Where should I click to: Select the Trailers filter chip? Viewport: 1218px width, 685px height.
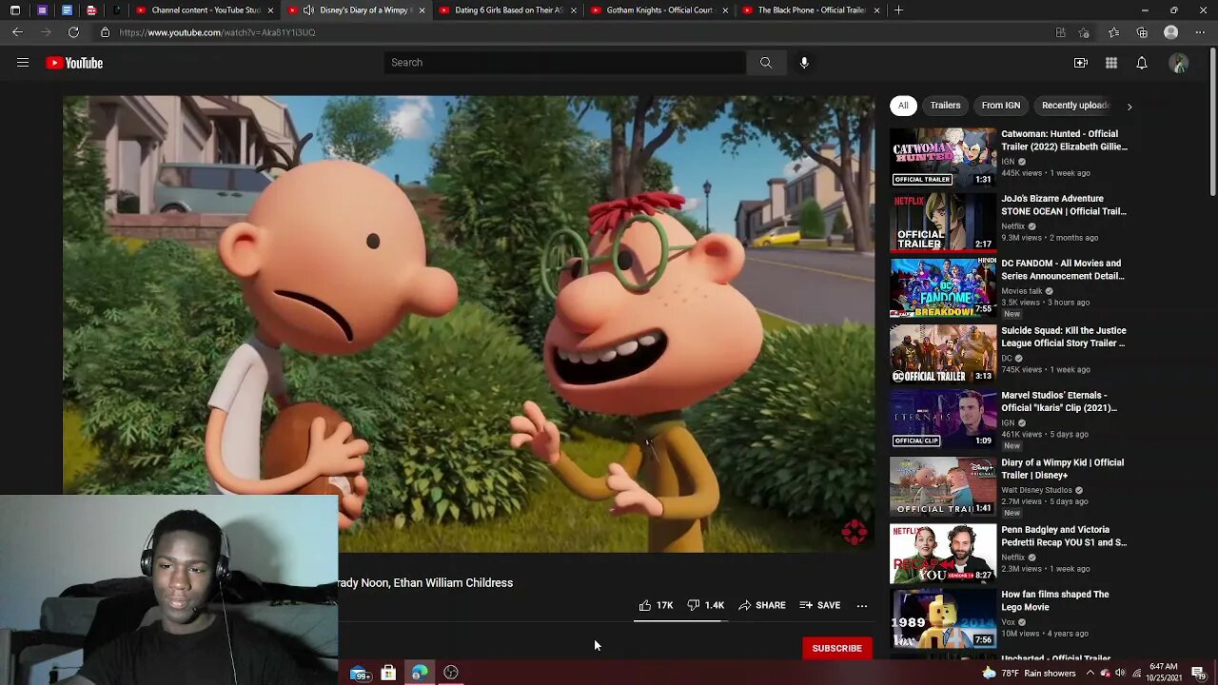(x=945, y=106)
